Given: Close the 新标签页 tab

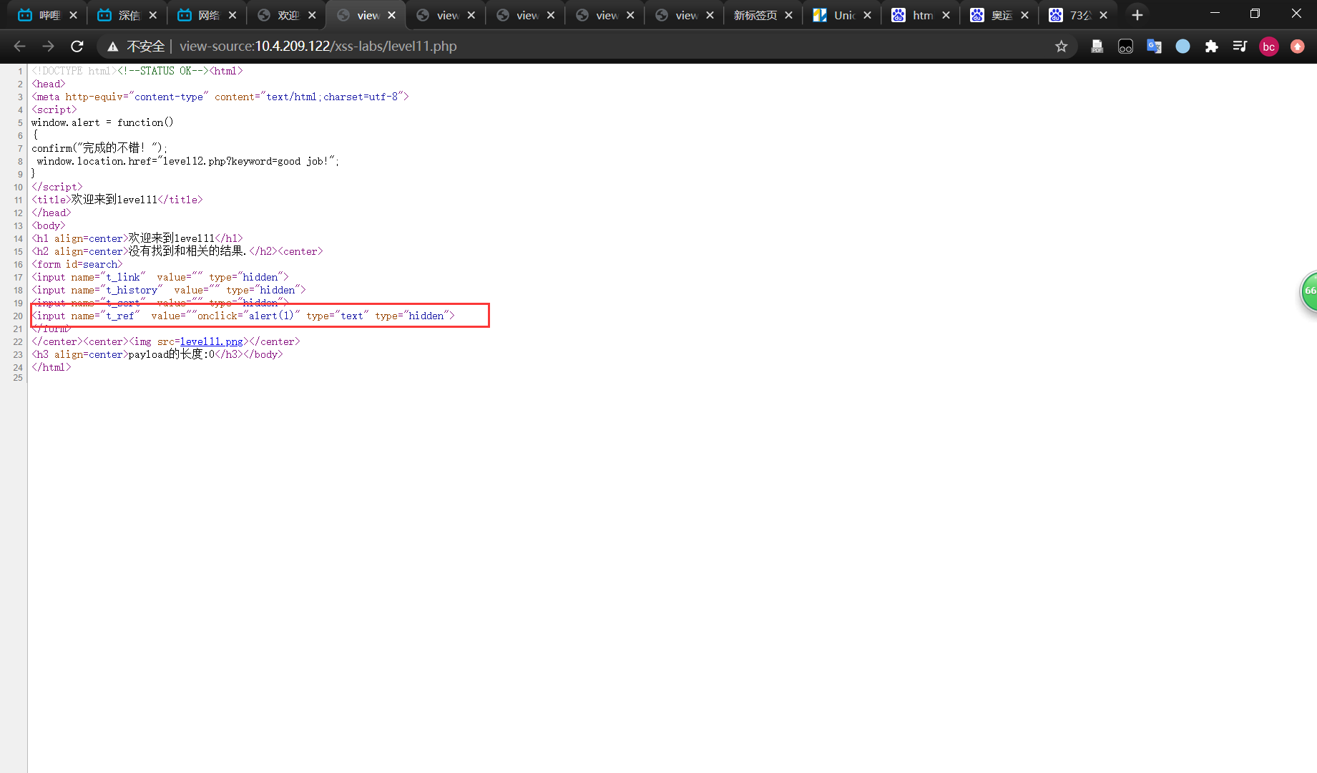Looking at the screenshot, I should pyautogui.click(x=788, y=15).
